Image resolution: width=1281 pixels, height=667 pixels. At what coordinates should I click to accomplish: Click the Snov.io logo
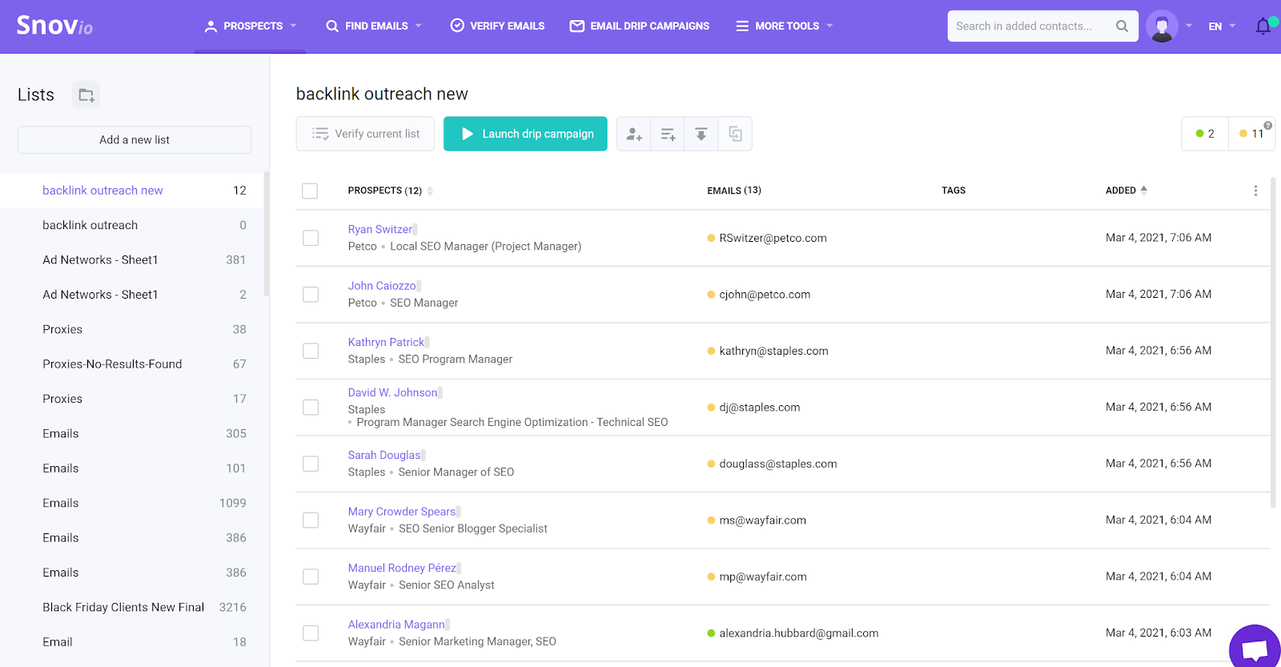click(x=54, y=26)
